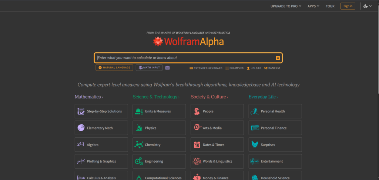The image size is (379, 180).
Task: Click the Units & Measures weight icon
Action: [139, 111]
